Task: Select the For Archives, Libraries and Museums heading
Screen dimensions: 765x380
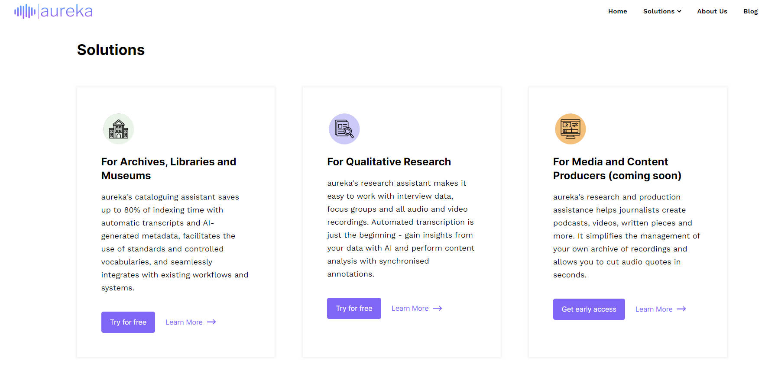Action: 169,168
